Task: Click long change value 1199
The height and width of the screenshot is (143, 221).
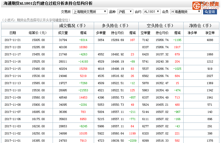Action: (132, 133)
